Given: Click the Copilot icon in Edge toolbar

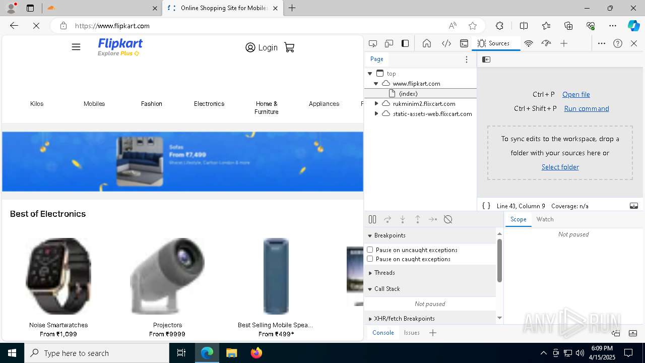Looking at the screenshot, I should coord(633,26).
